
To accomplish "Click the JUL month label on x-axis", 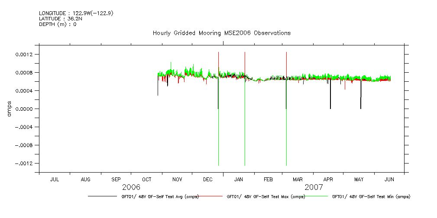I will tap(55, 179).
